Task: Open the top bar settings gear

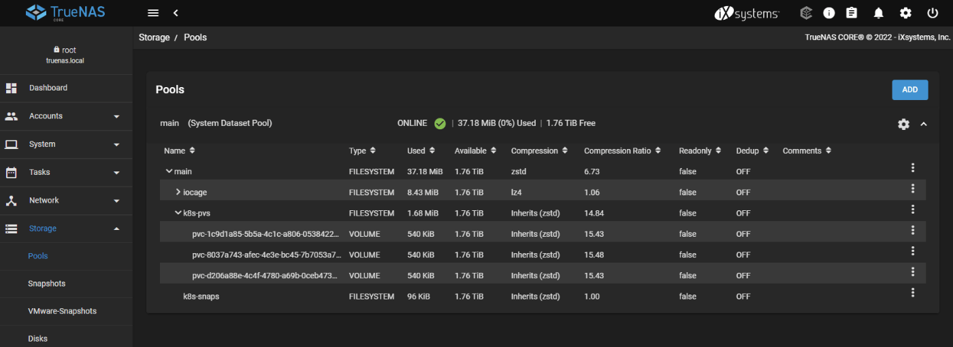Action: 905,13
